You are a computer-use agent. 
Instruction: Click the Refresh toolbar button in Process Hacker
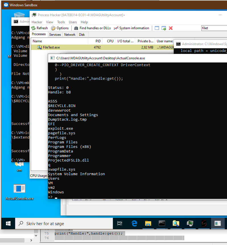pyautogui.click(x=40, y=28)
